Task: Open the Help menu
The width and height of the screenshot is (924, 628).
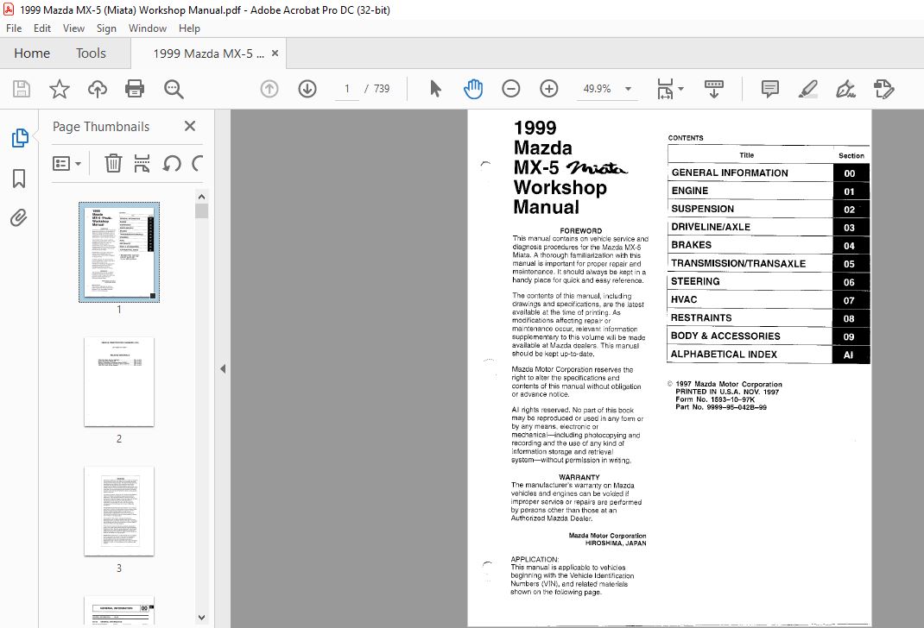Action: 189,28
